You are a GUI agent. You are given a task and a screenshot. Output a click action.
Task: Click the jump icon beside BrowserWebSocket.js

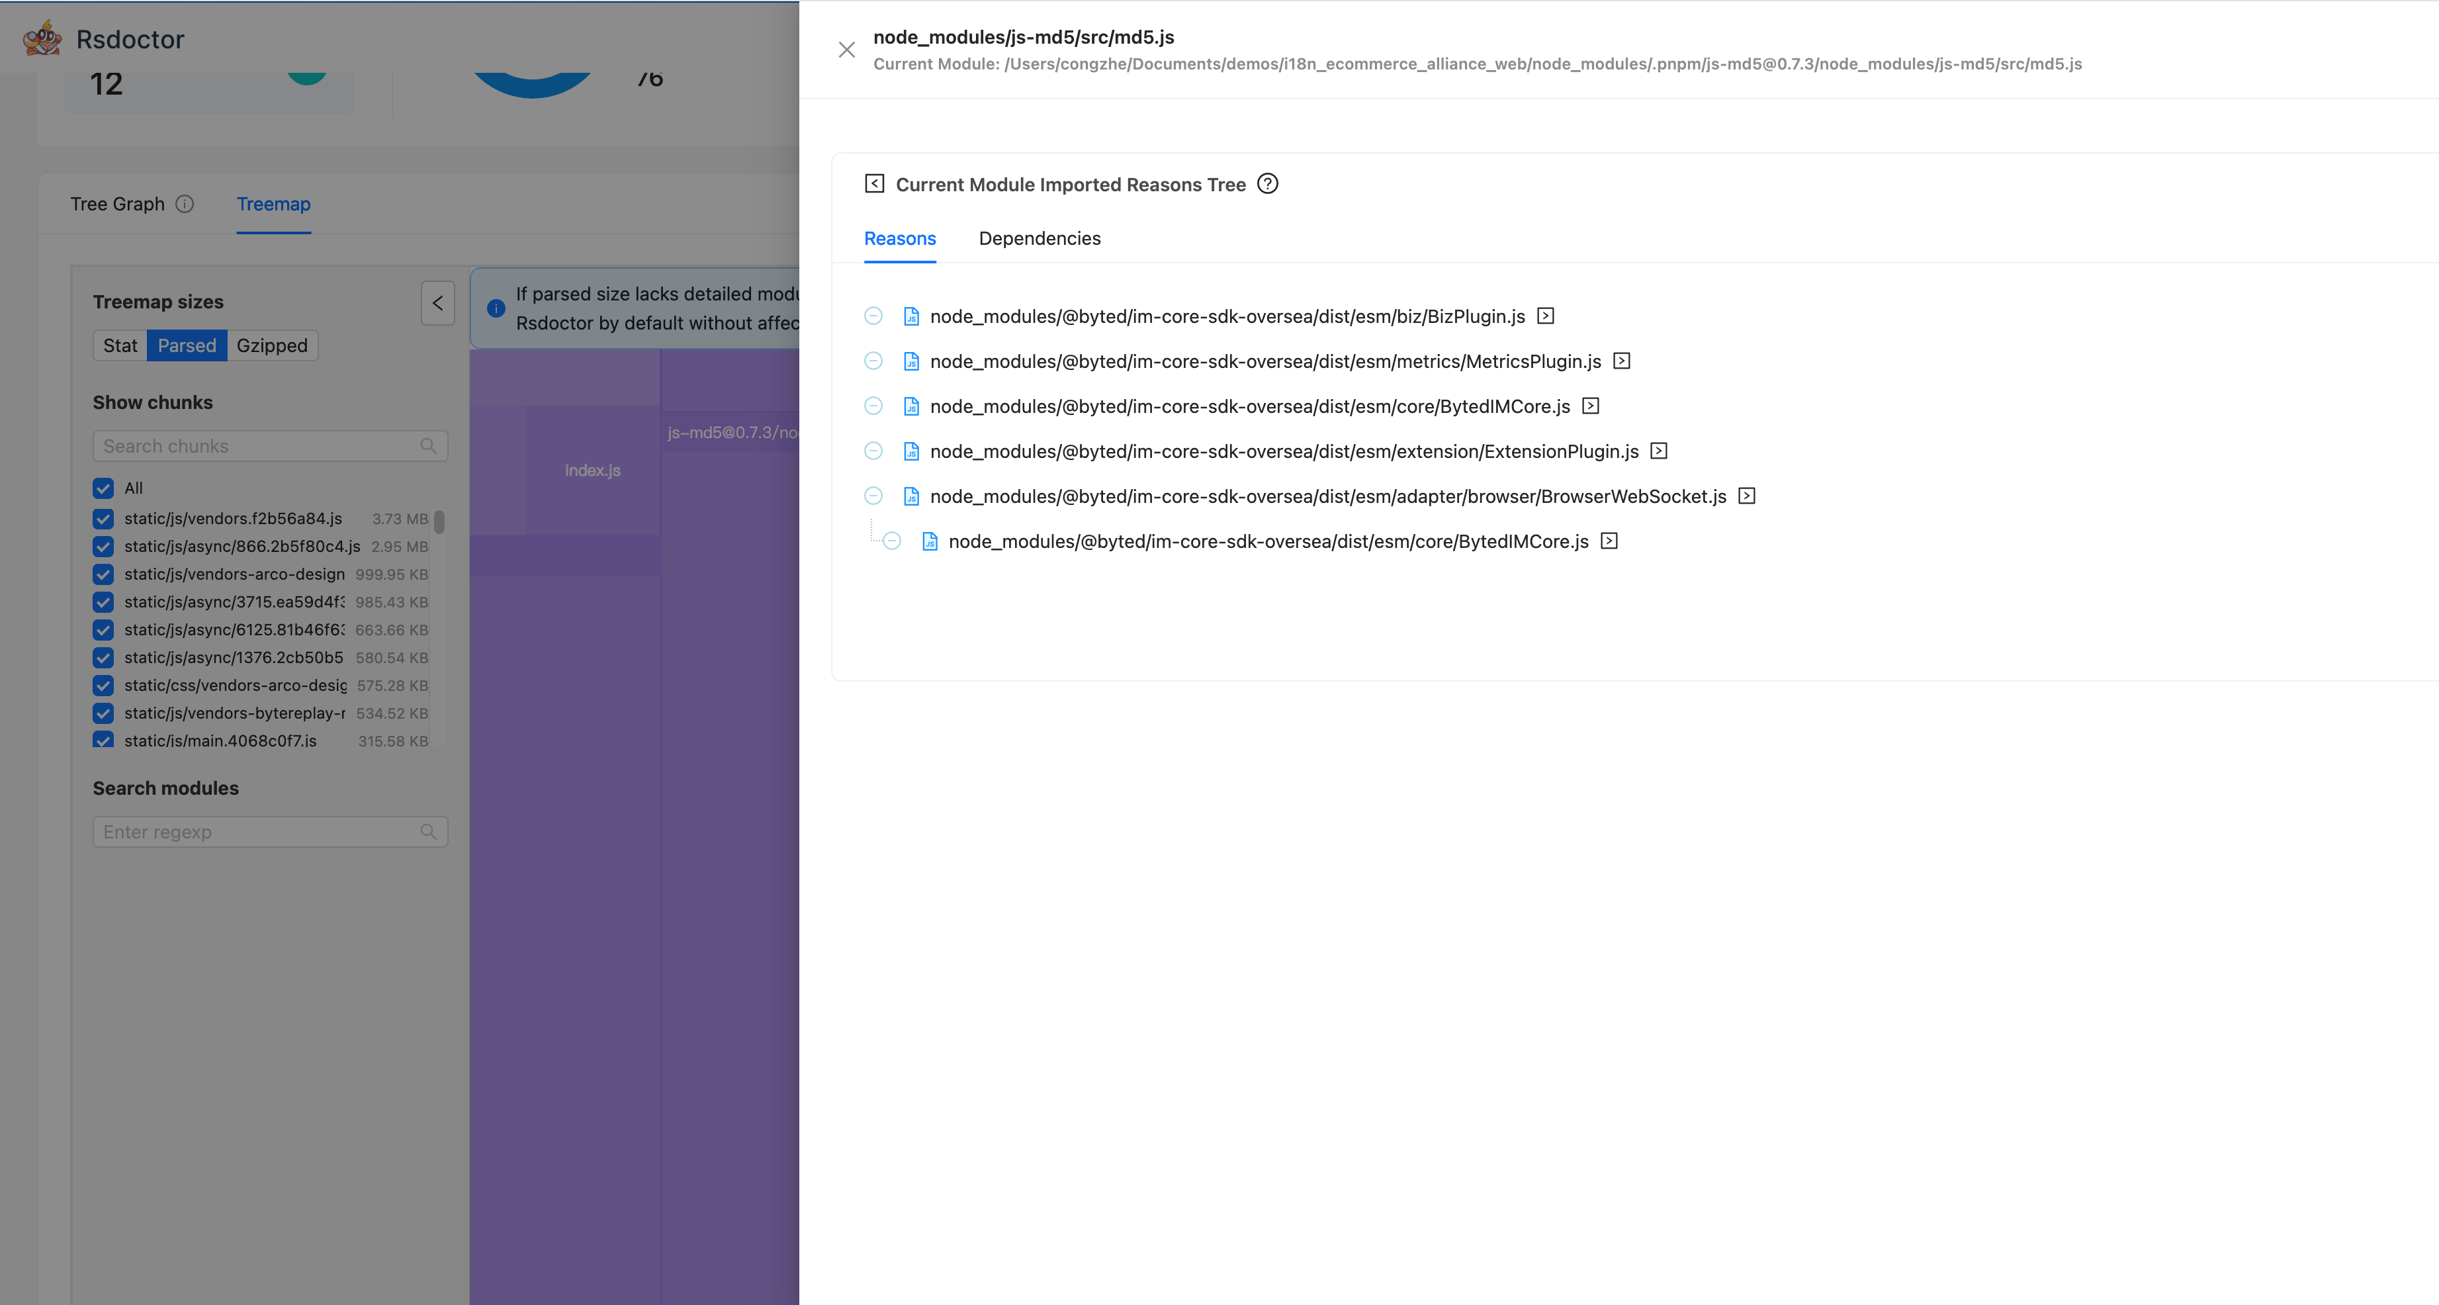pyautogui.click(x=1747, y=496)
